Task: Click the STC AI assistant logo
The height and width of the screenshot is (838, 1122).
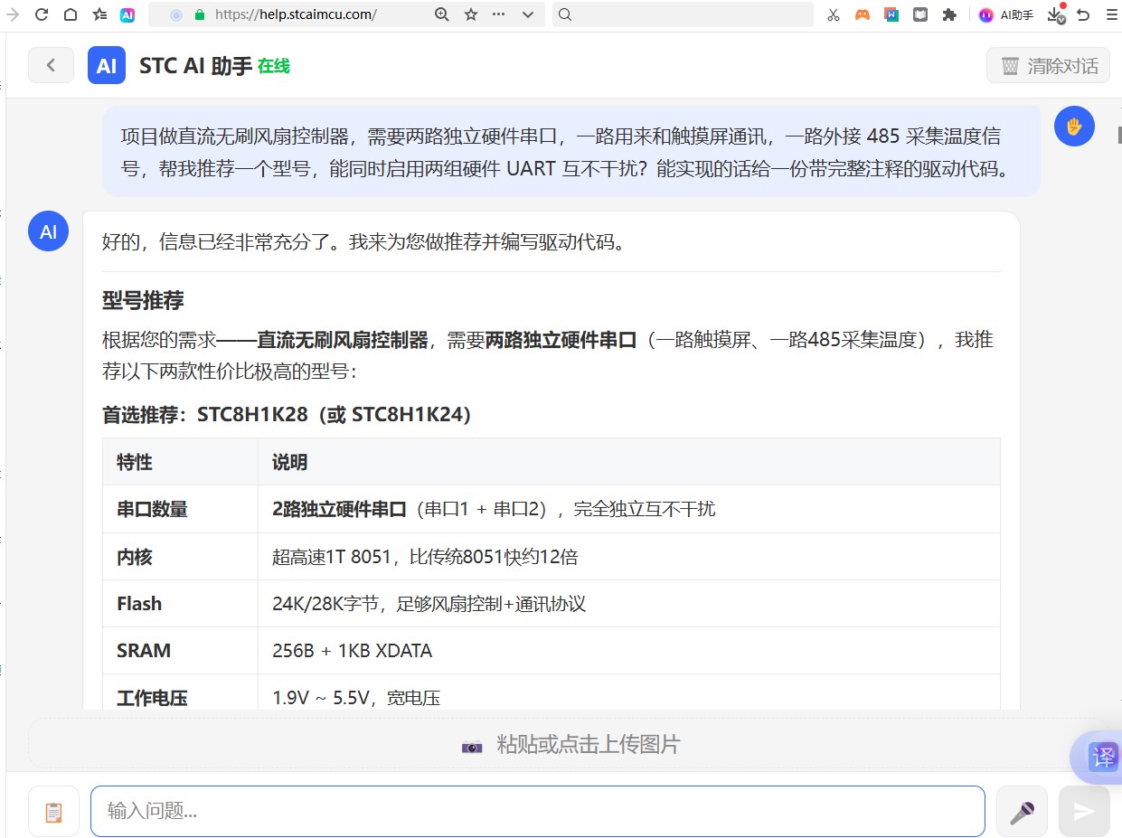Action: click(x=107, y=65)
